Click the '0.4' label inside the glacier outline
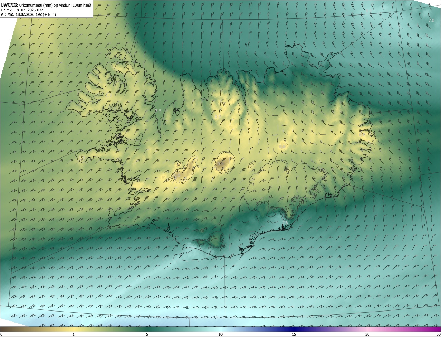This screenshot has height=337, width=441. click(x=220, y=164)
